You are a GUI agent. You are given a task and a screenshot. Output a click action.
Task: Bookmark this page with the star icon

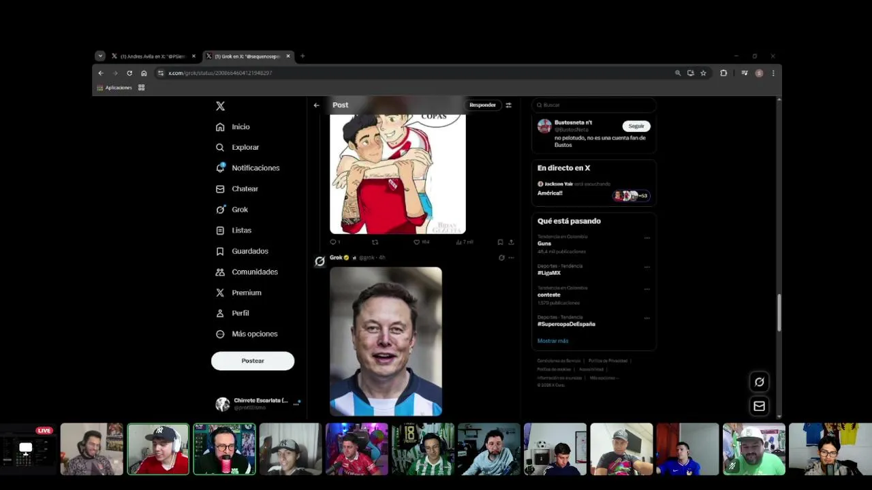[x=703, y=73]
